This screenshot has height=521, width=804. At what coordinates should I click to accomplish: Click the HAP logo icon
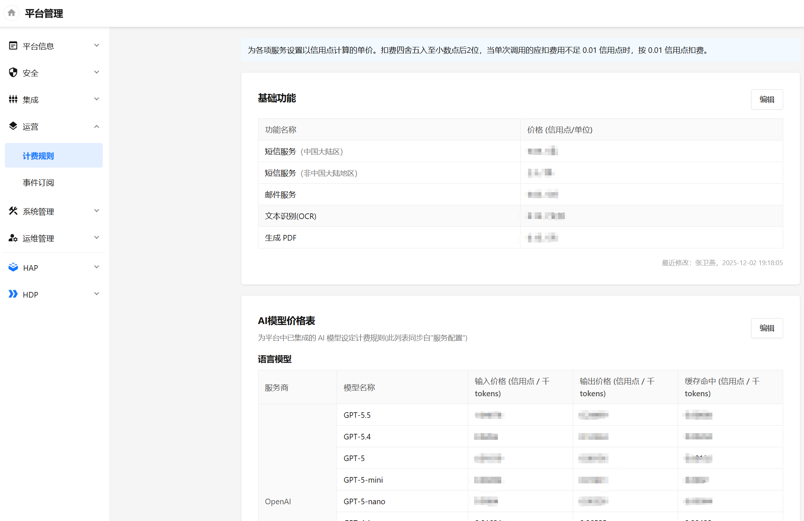[13, 267]
